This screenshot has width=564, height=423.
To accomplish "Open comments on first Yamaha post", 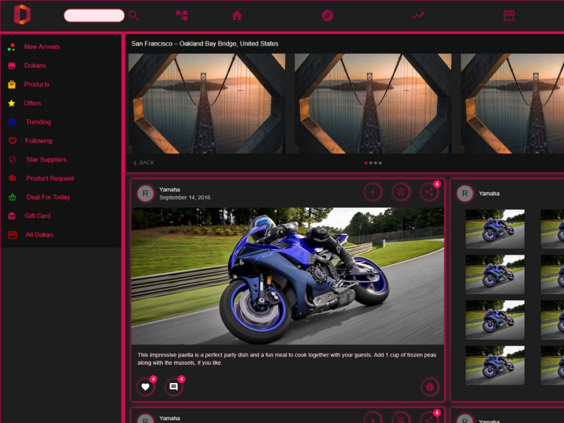I will (x=174, y=387).
